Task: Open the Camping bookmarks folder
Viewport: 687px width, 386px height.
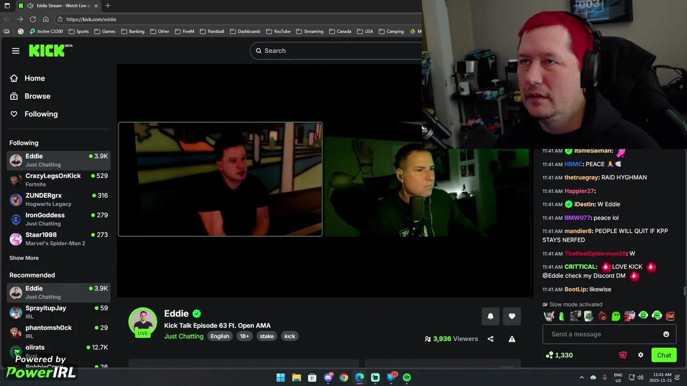Action: coord(391,32)
